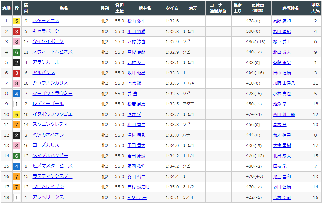The width and height of the screenshot is (322, 203).
Task: Open the アルバンヌ horse link
Action: point(44,73)
